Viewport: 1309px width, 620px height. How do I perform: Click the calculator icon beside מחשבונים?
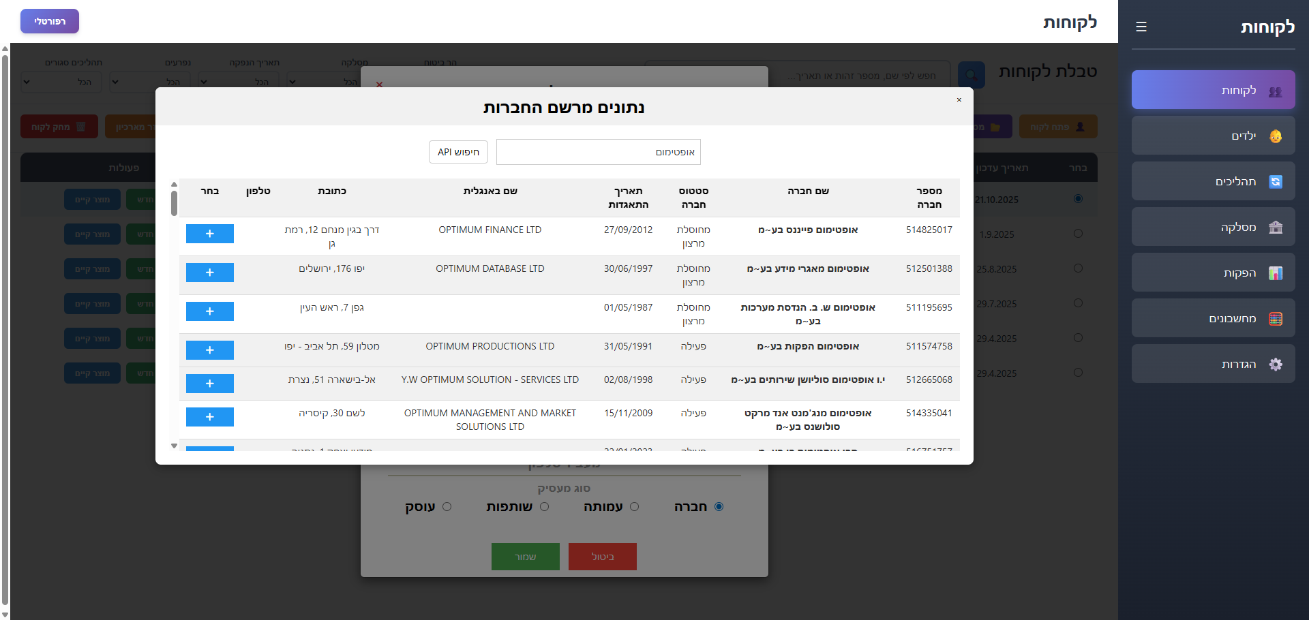tap(1276, 319)
